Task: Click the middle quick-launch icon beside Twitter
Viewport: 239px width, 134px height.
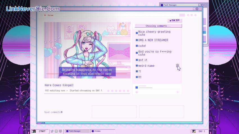Action: pos(56,131)
